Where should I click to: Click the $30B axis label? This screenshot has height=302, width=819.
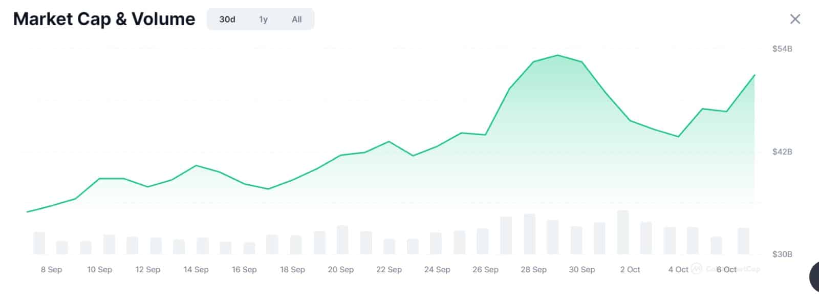pos(782,254)
